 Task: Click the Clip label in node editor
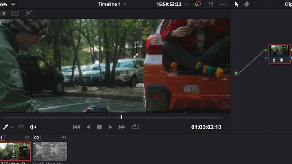[x=288, y=4]
